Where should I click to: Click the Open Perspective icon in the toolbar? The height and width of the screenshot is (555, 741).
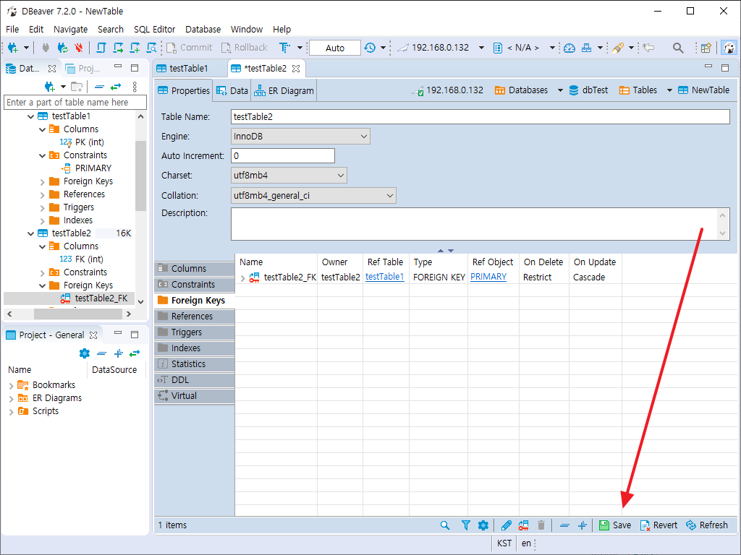point(706,48)
